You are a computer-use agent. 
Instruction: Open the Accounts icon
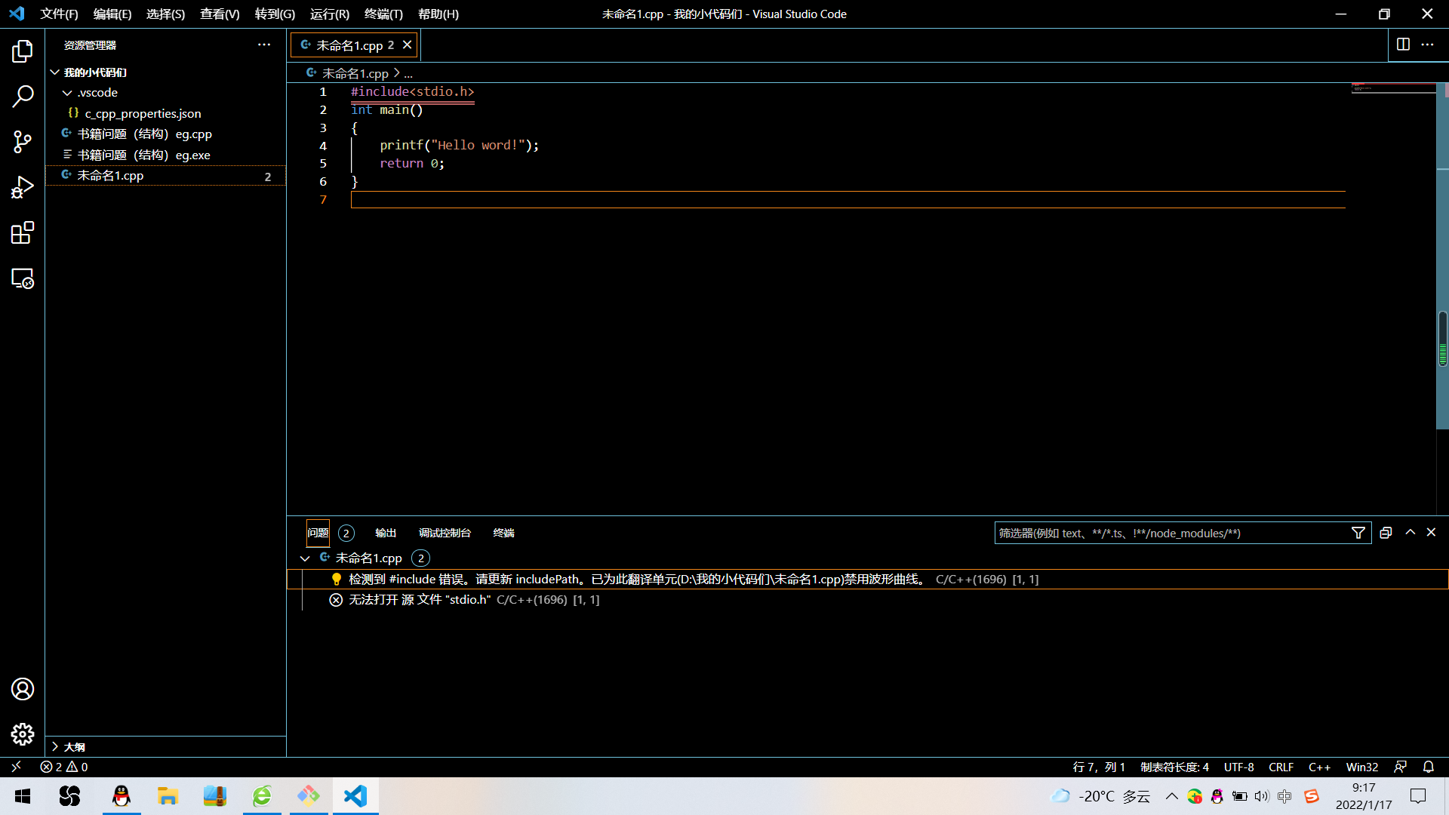click(x=23, y=689)
